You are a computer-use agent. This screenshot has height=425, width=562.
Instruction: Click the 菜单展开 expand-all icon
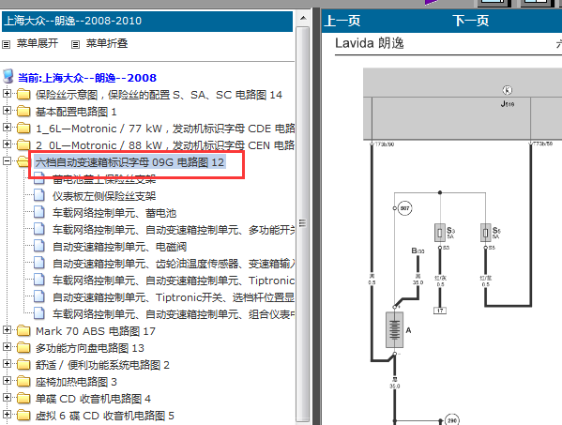point(6,45)
